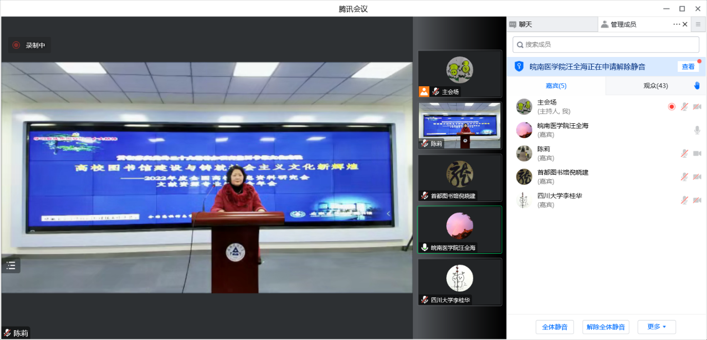Click 首都图书馆倪晓建 avatar in member list
The height and width of the screenshot is (340, 707).
[524, 177]
